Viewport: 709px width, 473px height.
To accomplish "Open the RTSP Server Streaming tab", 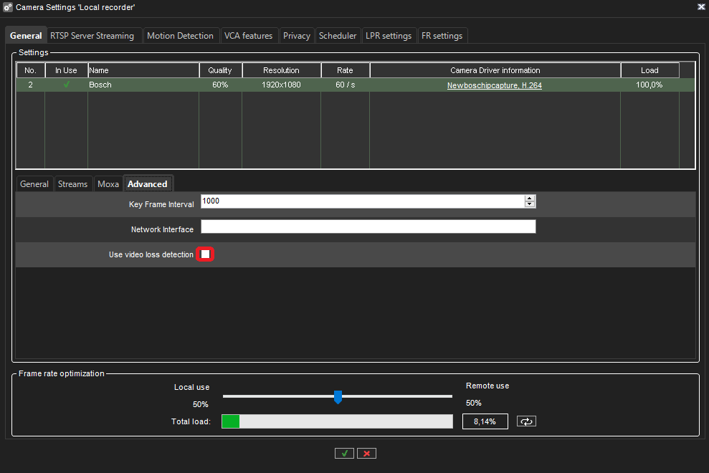I will click(92, 36).
